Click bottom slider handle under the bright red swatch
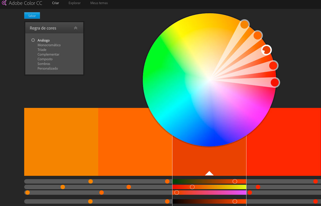The height and width of the screenshot is (206, 321). click(316, 202)
